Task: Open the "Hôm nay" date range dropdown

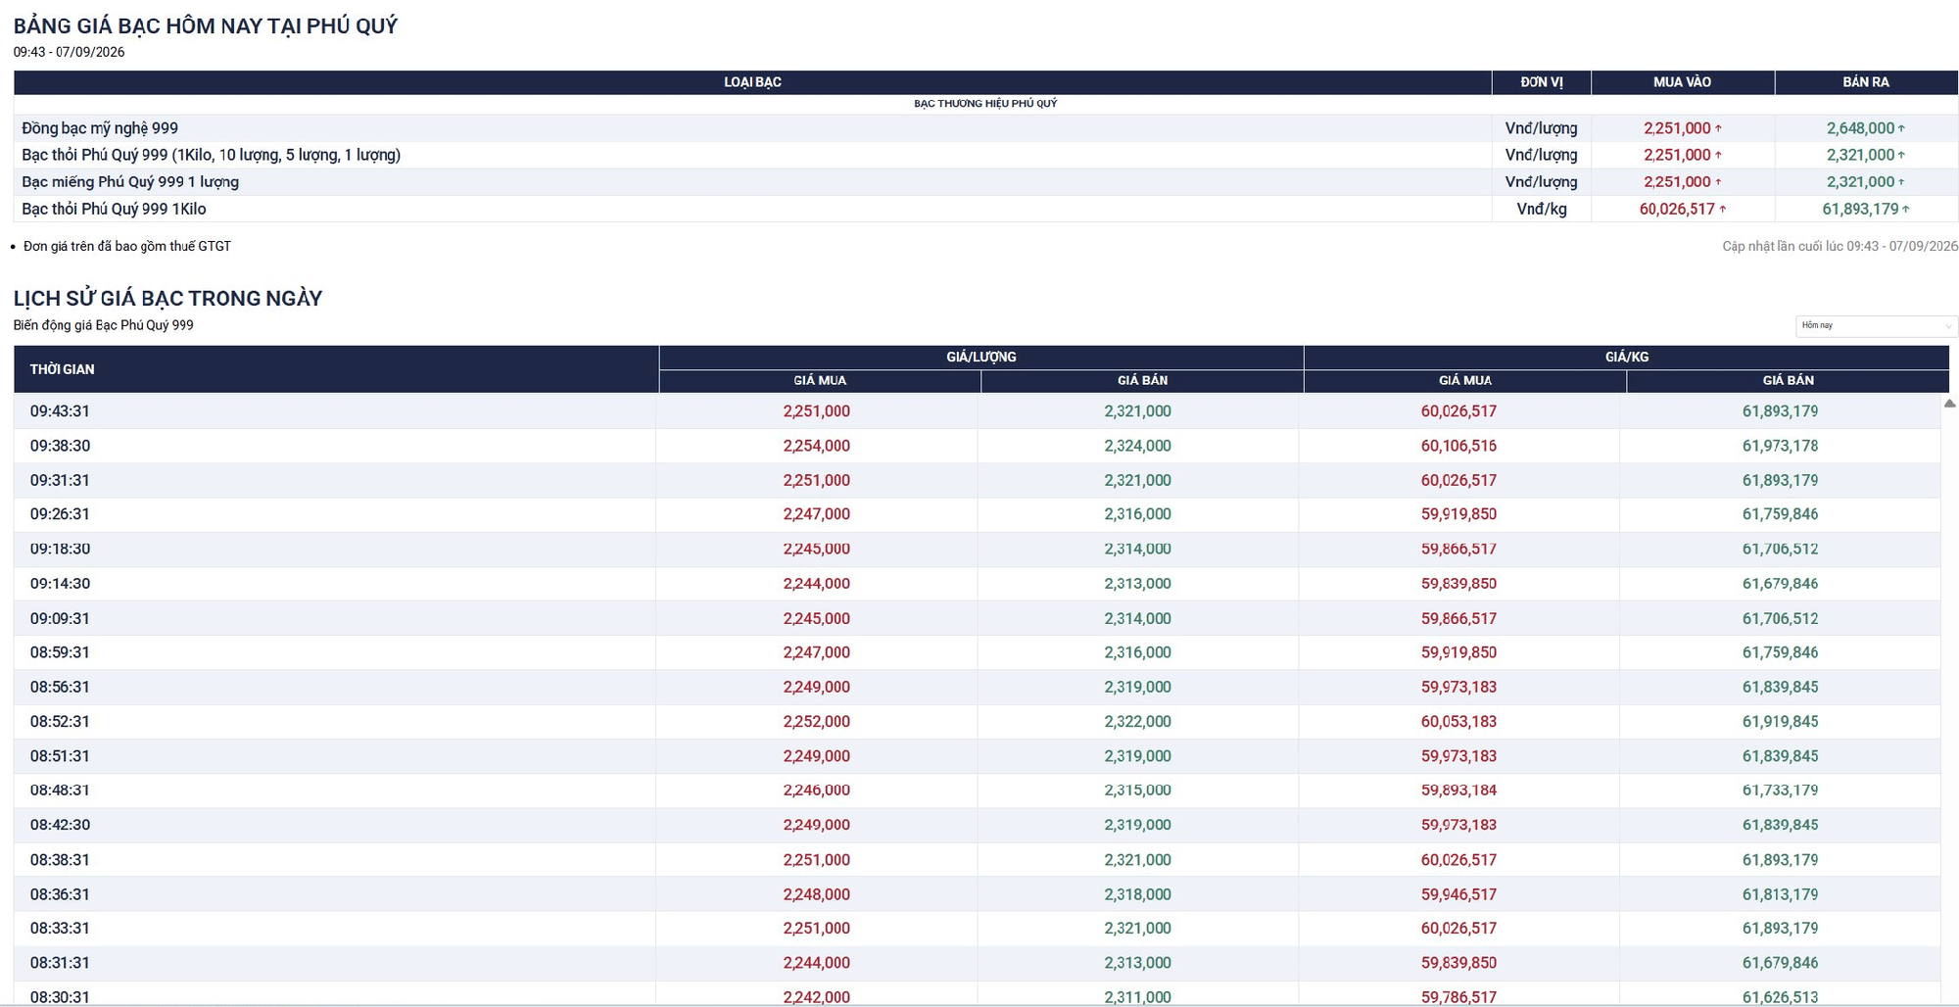Action: coord(1876,325)
